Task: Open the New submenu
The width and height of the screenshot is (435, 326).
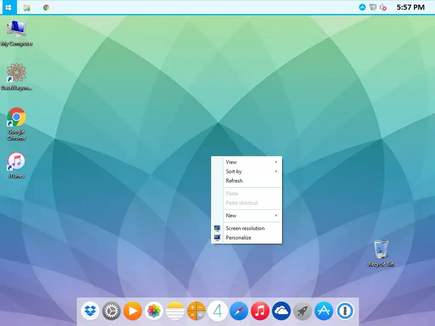Action: 247,215
